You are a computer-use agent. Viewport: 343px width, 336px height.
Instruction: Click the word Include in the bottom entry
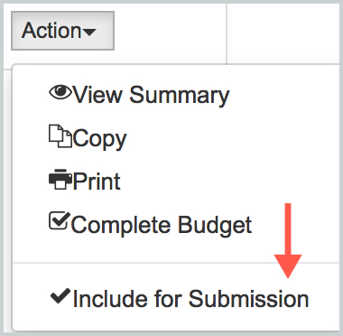(x=110, y=299)
